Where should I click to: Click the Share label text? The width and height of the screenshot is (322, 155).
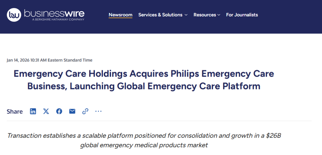[15, 111]
